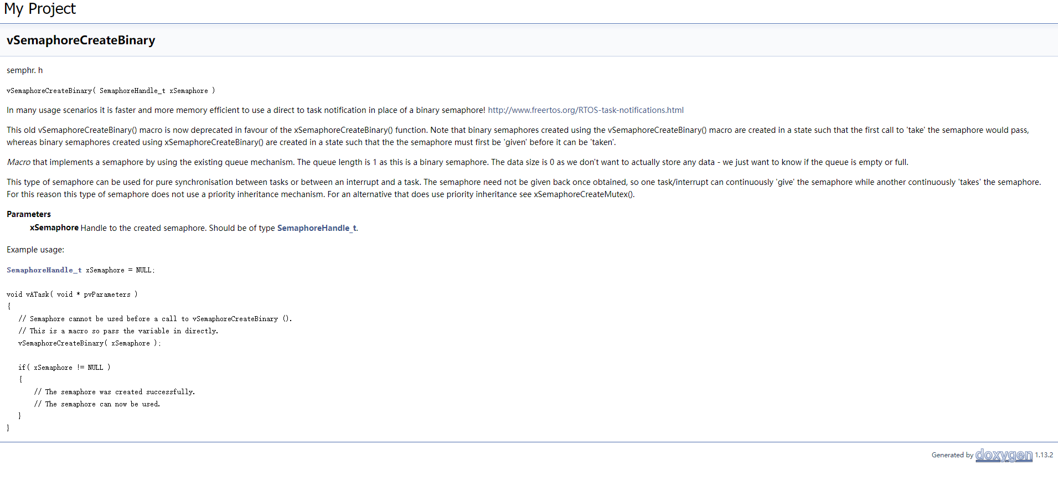
Task: Click the 'This old vSemaphoreCreateBinary() macro' paragraph
Action: (x=518, y=136)
